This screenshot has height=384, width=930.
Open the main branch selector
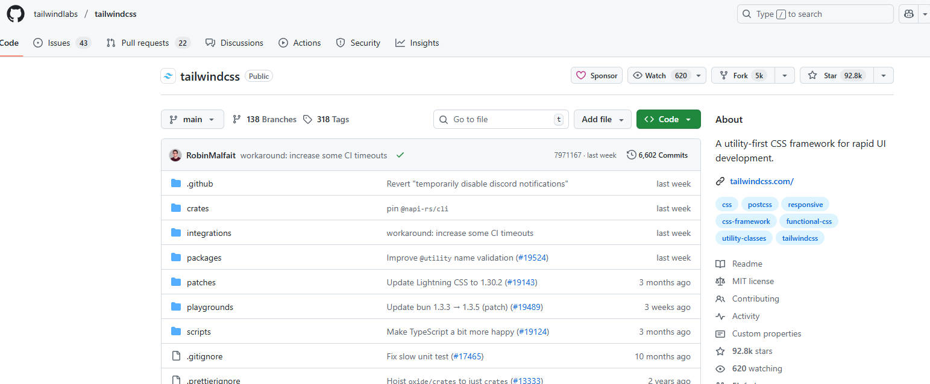pos(192,119)
